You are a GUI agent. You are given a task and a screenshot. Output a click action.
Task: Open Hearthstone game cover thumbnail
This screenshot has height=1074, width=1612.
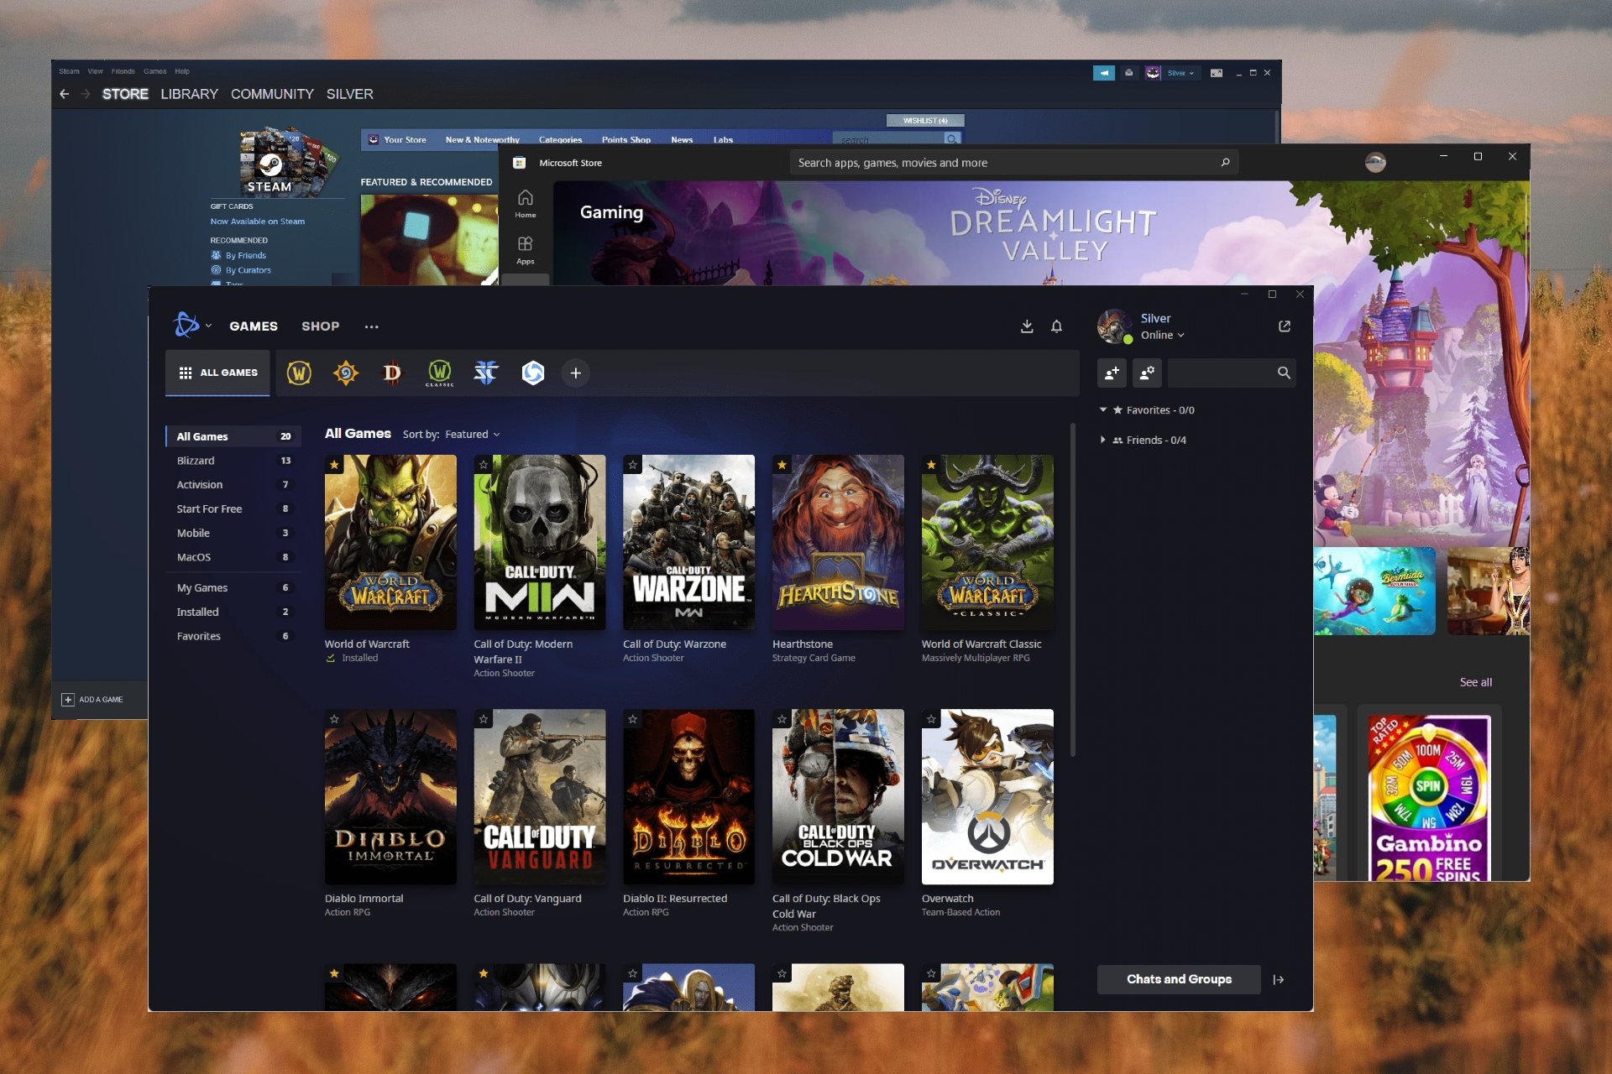click(838, 542)
